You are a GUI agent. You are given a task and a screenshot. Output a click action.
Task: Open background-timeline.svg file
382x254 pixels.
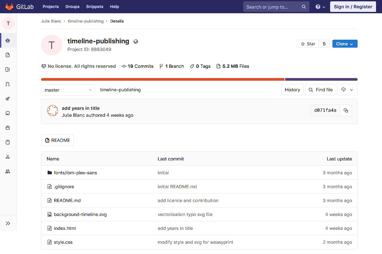click(80, 214)
